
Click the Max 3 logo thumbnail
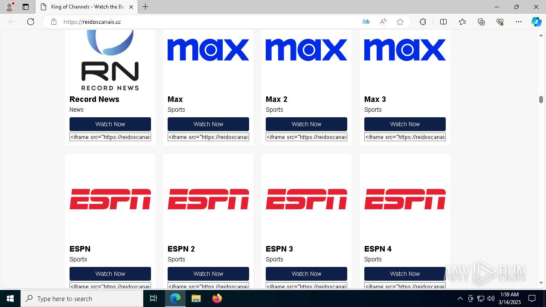click(x=405, y=50)
